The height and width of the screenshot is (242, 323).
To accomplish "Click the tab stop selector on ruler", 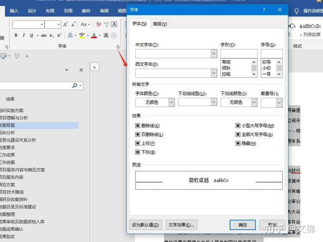I will 95,67.
